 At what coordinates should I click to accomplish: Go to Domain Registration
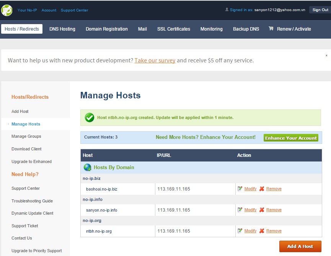coord(107,29)
